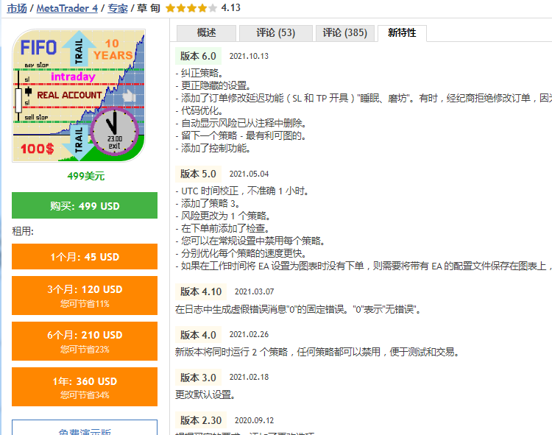552x435 pixels.
Task: Rent for 3个月: 120 USD
Action: pyautogui.click(x=85, y=295)
